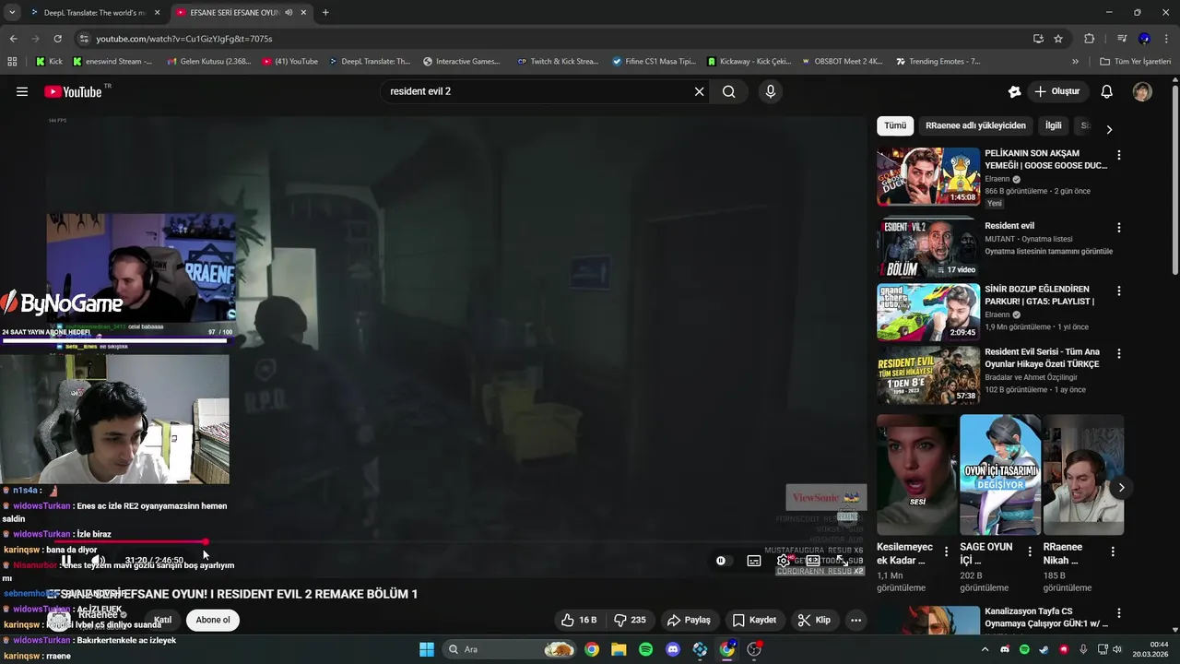The image size is (1180, 664).
Task: Subscribe using the Abone ol button
Action: tap(213, 620)
